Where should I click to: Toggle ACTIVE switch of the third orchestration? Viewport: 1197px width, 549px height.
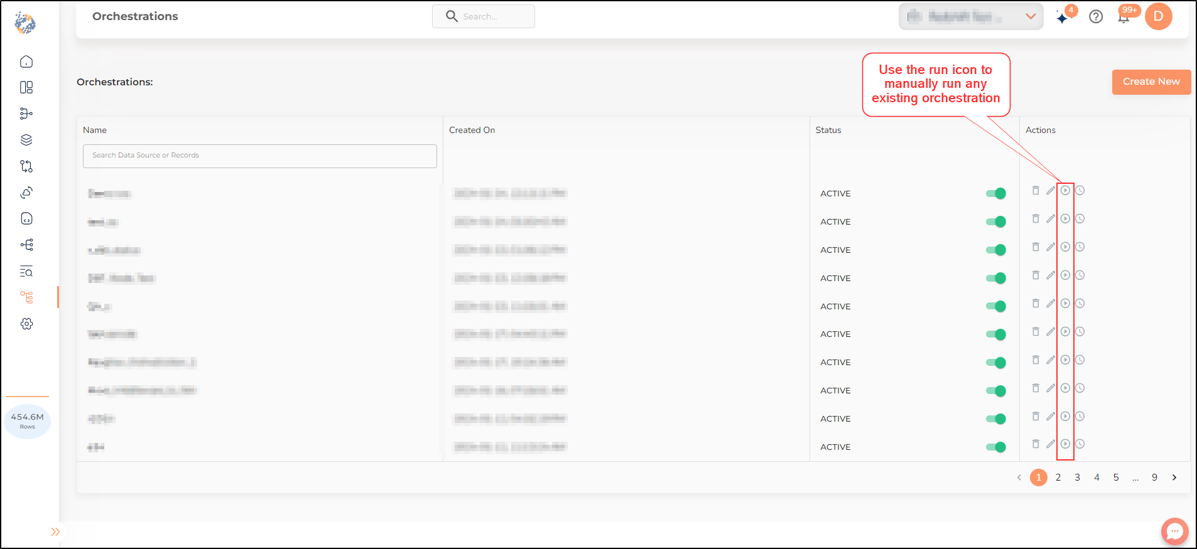tap(996, 250)
